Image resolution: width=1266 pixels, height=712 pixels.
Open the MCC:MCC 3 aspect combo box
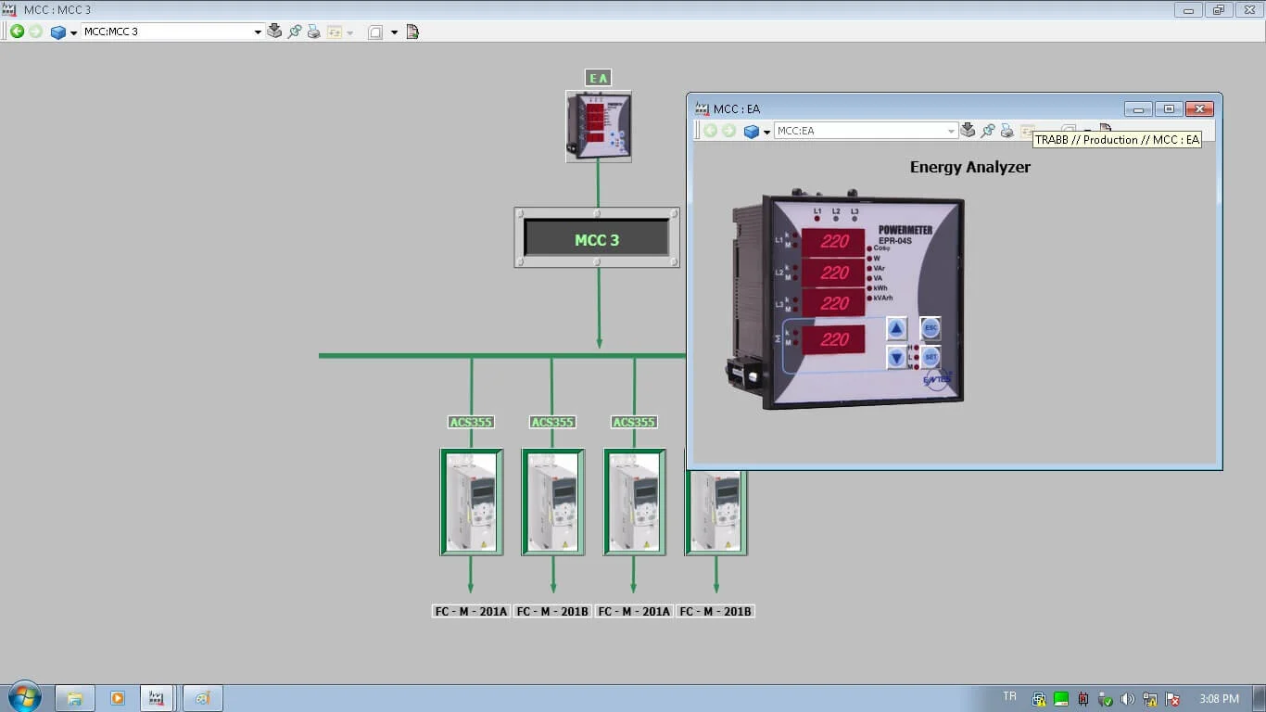(172, 32)
